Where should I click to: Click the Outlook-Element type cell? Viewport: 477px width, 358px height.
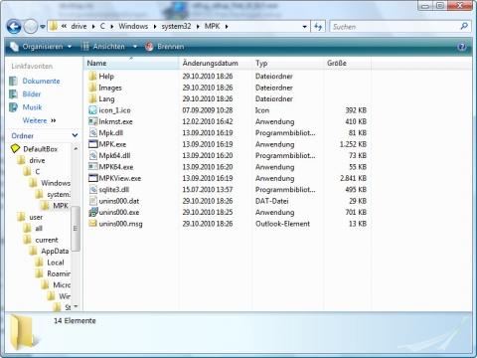click(282, 224)
